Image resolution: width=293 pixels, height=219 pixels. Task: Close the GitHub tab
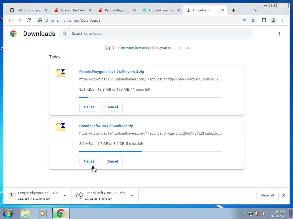click(46, 10)
